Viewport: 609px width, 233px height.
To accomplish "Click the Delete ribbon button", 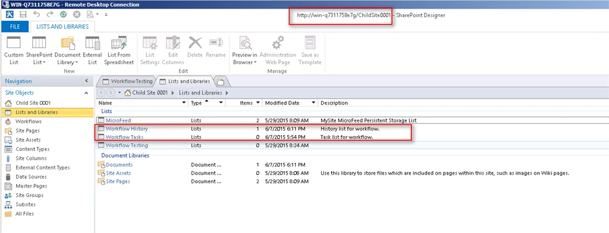I will (195, 47).
